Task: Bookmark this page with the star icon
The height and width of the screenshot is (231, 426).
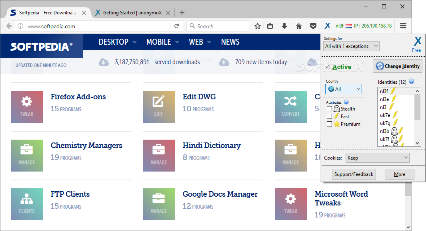Action: [258, 26]
